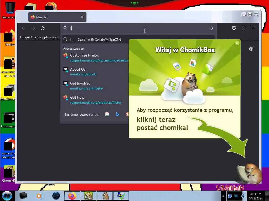The image size is (269, 201).
Task: Switch to Firefox in the taskbar
Action: pyautogui.click(x=72, y=196)
